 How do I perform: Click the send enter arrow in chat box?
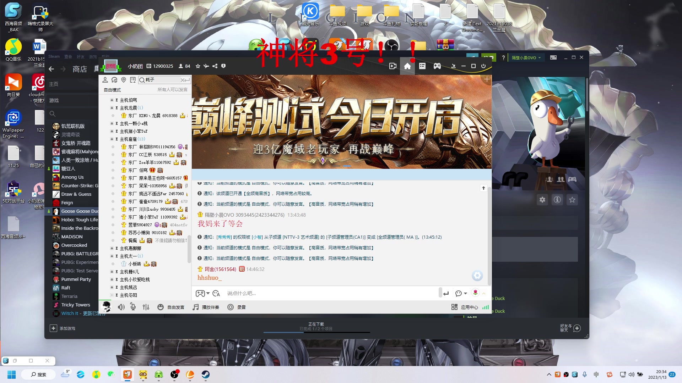coord(446,293)
